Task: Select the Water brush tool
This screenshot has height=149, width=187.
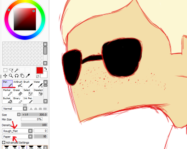Action: tap(38, 84)
